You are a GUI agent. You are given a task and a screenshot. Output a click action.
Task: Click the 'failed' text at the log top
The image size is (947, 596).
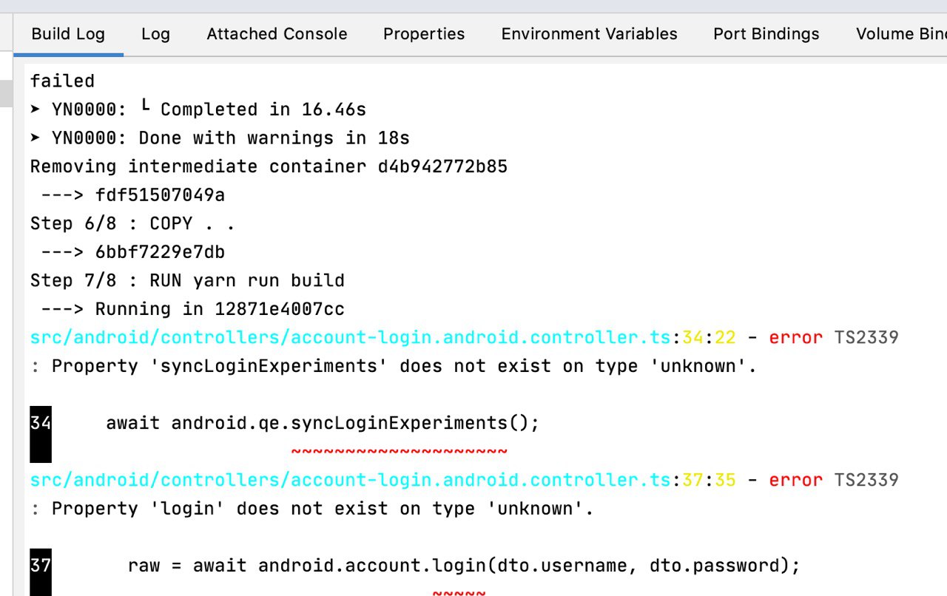click(62, 81)
